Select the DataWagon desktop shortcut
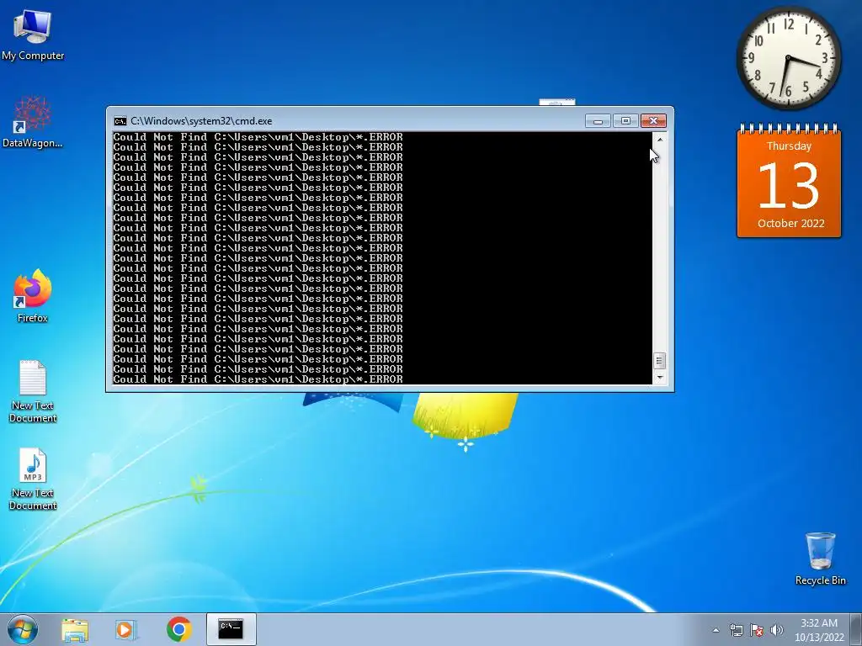The width and height of the screenshot is (862, 646). coord(33,122)
